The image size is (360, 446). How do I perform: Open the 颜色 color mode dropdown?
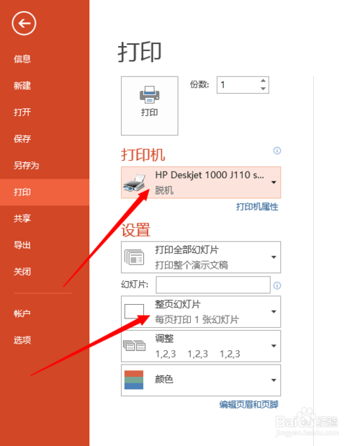coord(201,380)
